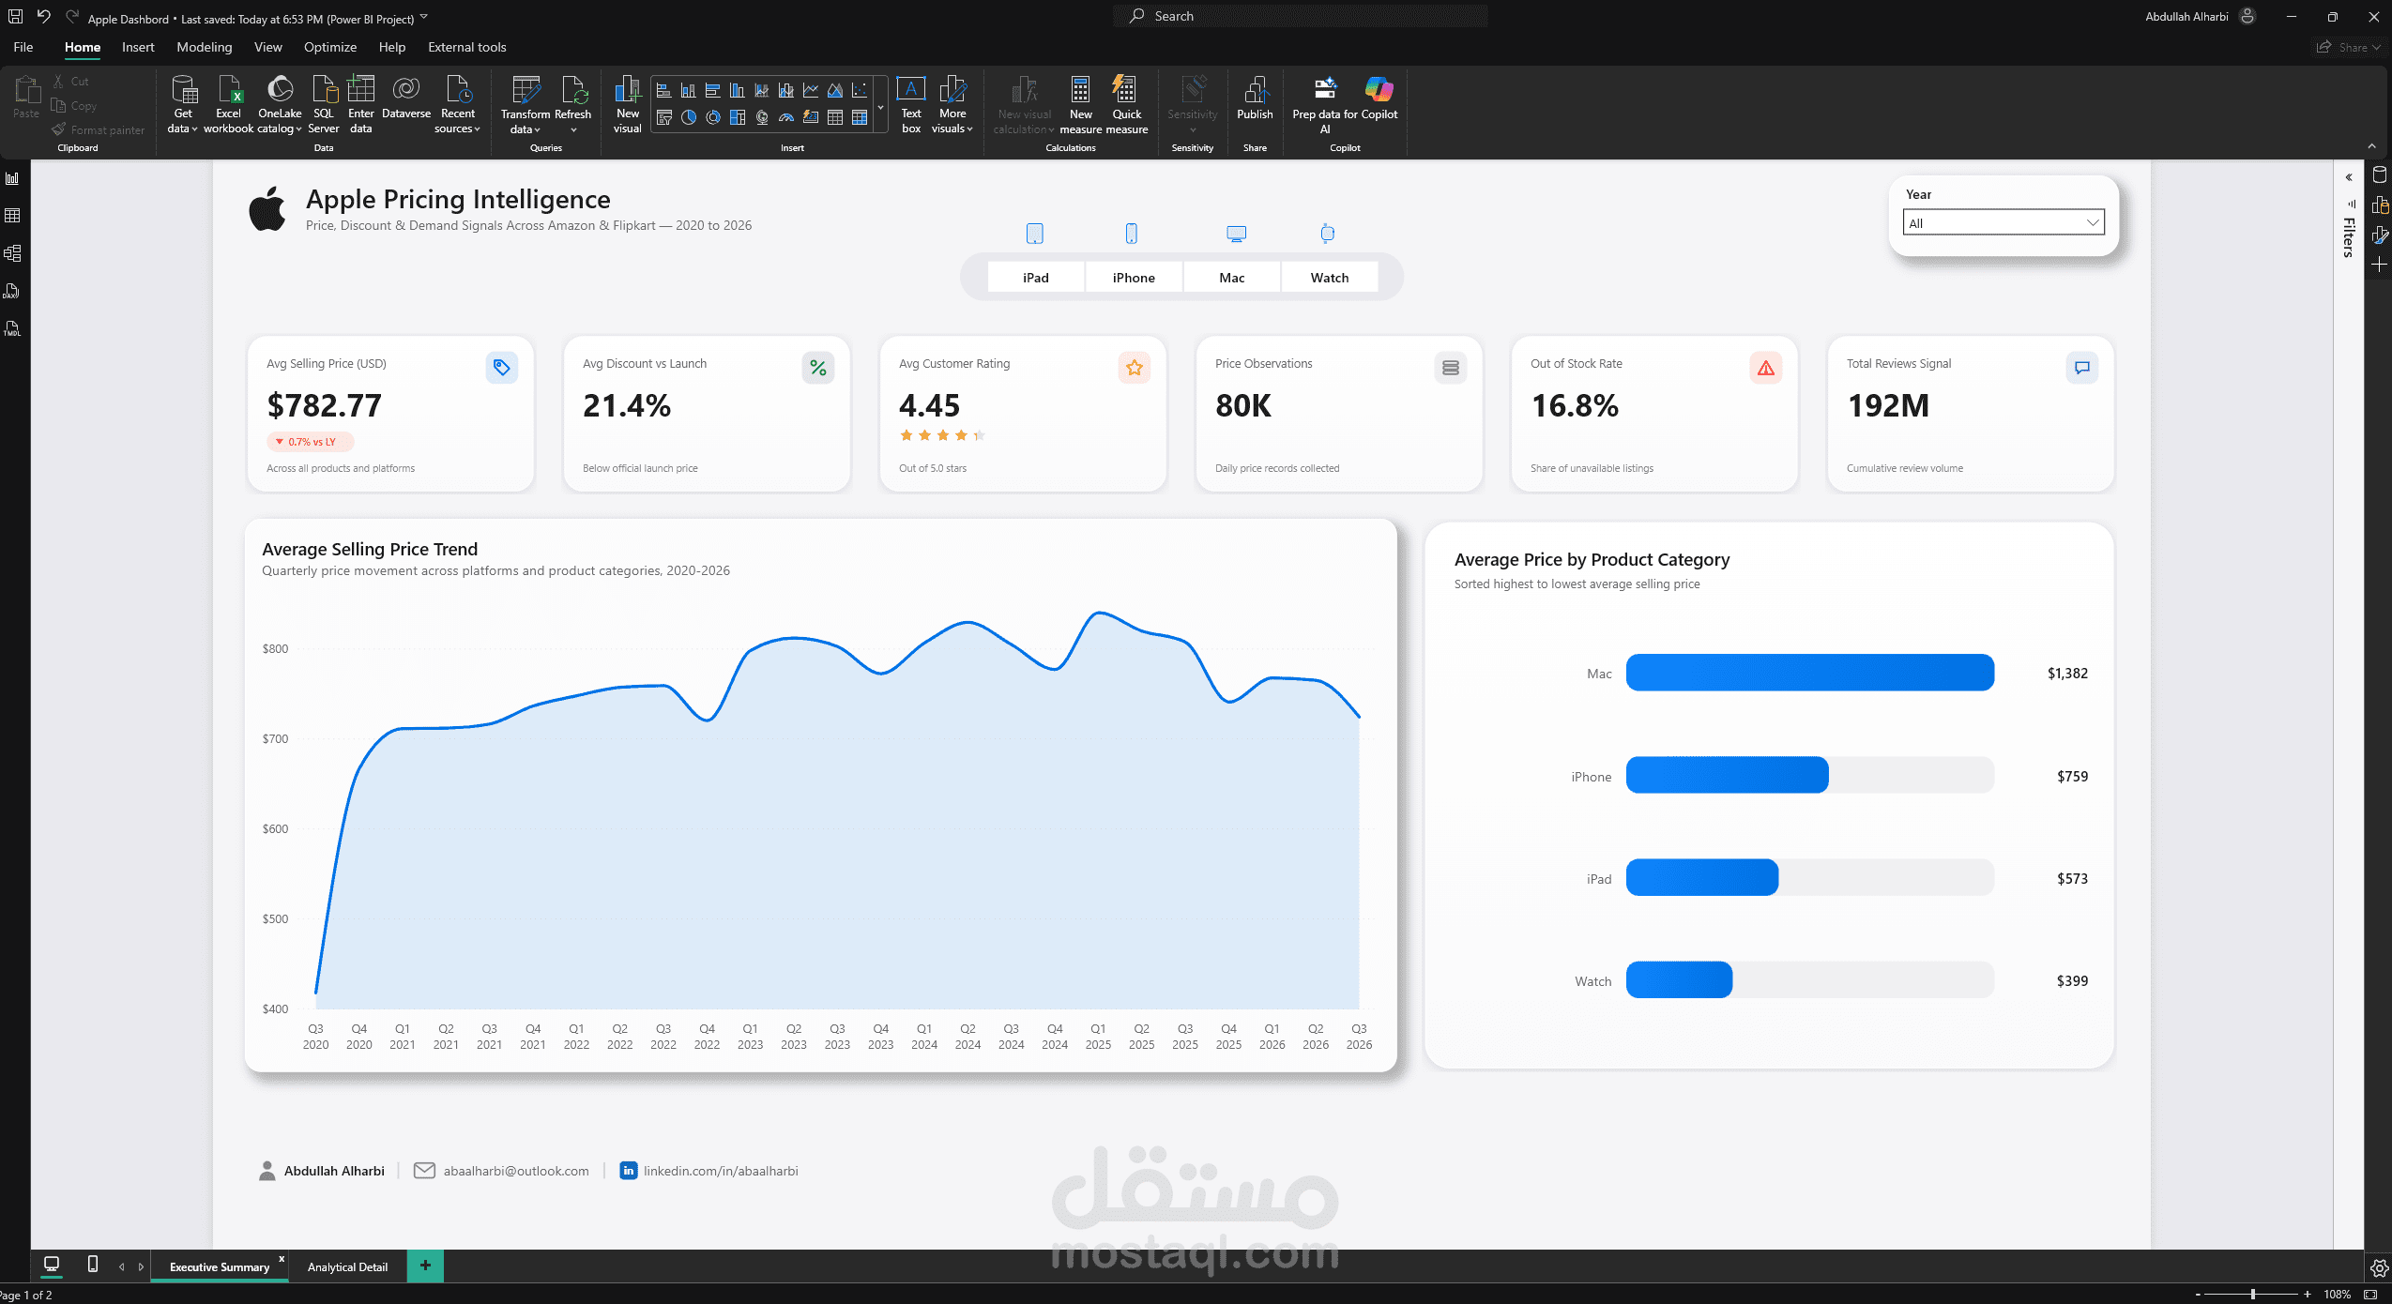Open the linkedin.com/in/abaalharbi link

pos(721,1171)
